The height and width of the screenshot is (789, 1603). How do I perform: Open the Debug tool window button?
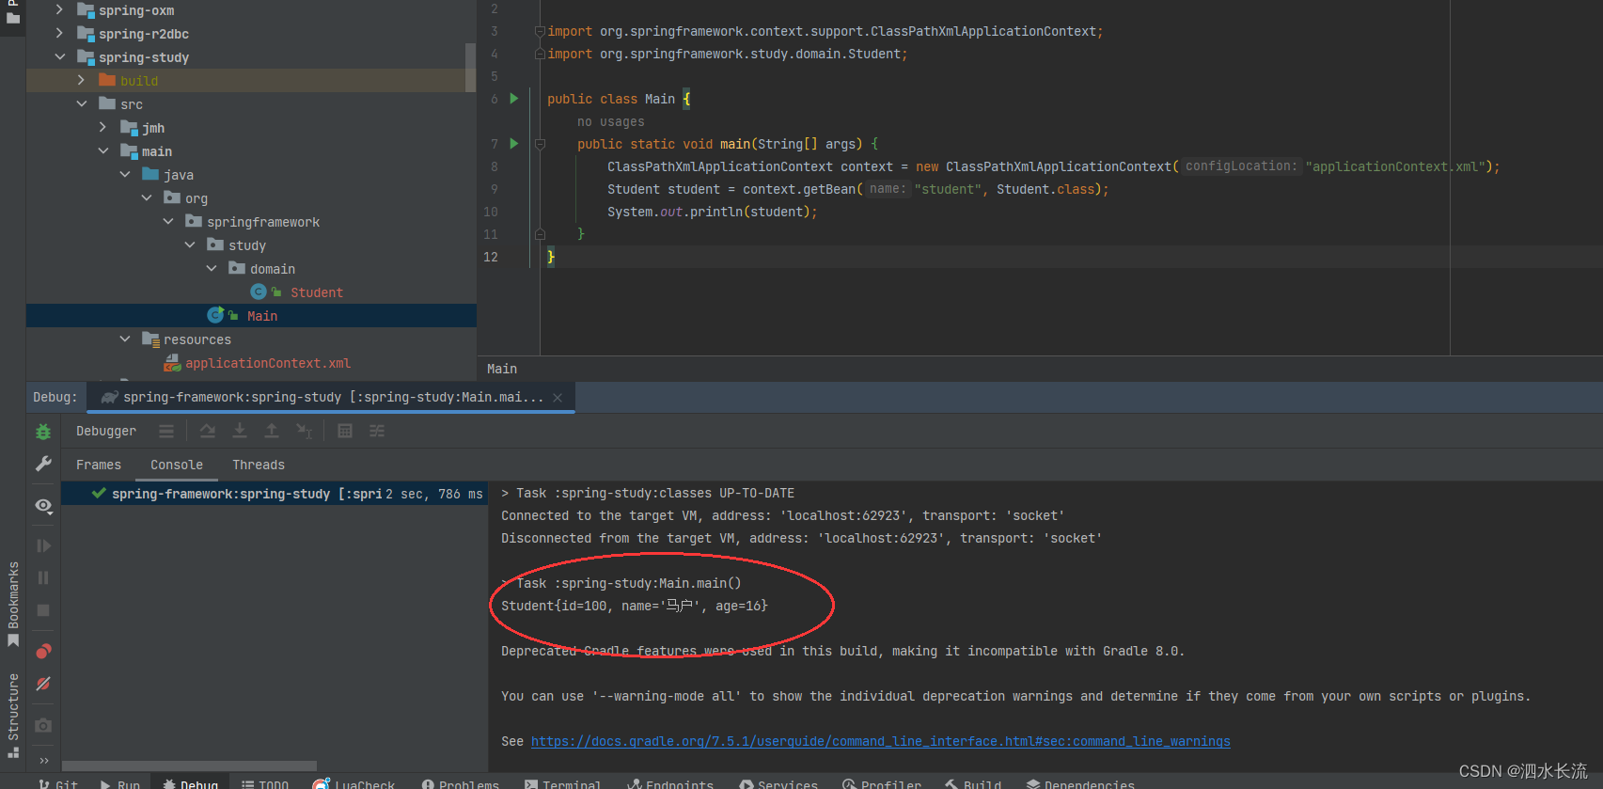pos(190,783)
